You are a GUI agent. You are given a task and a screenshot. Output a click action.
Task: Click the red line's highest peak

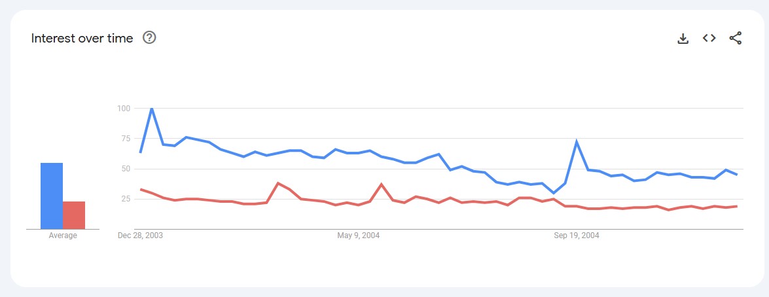tap(278, 183)
